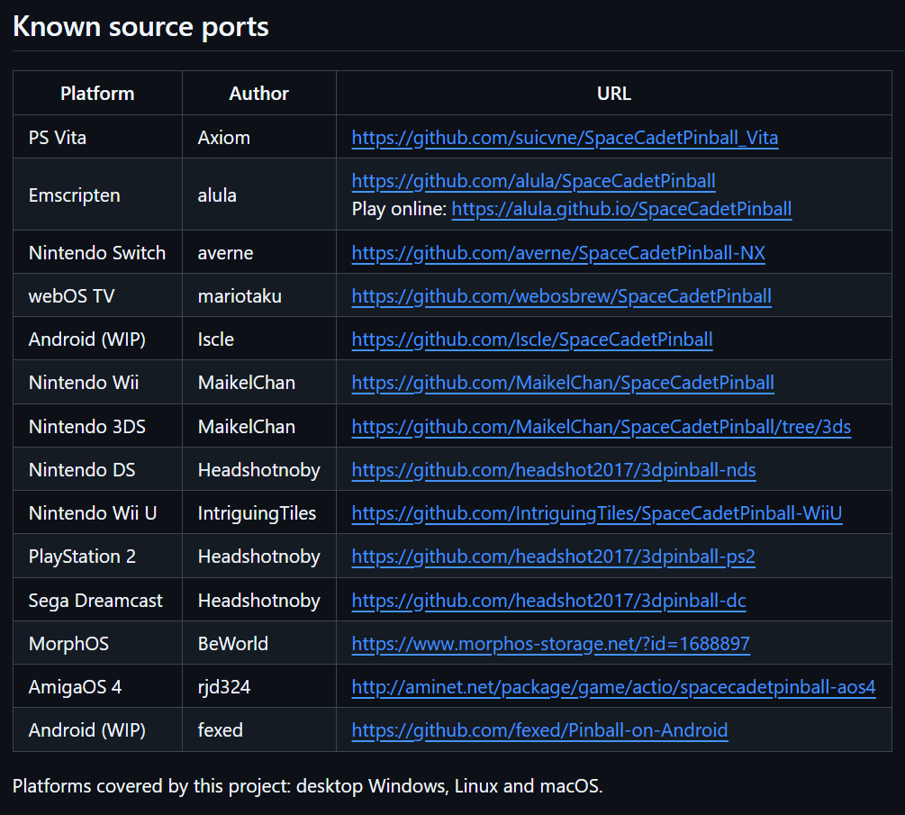Screen dimensions: 905x815
Task: Open the 3dpinball-nds repository link
Action: tap(554, 470)
